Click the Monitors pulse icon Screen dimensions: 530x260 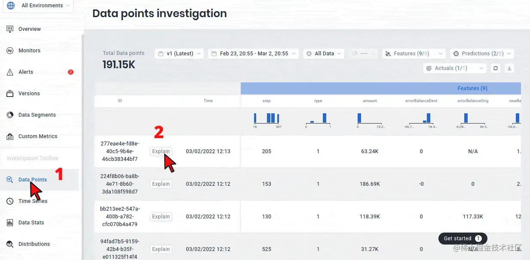(10, 51)
